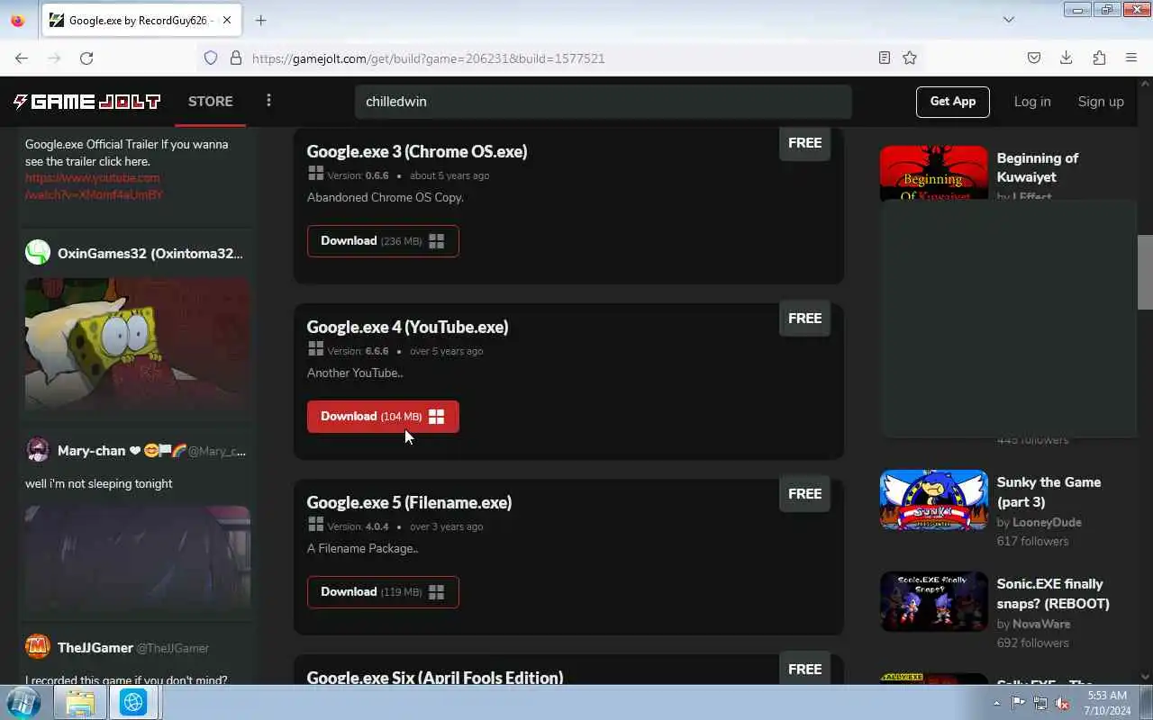Click the Get App button

click(953, 102)
